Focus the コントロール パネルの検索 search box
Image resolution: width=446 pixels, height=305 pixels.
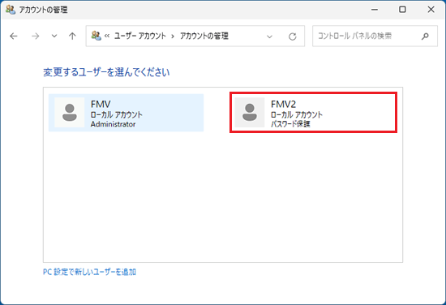(x=375, y=36)
